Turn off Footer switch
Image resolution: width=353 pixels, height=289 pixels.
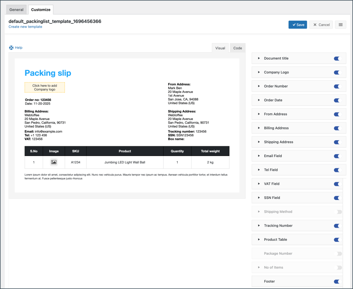click(338, 282)
